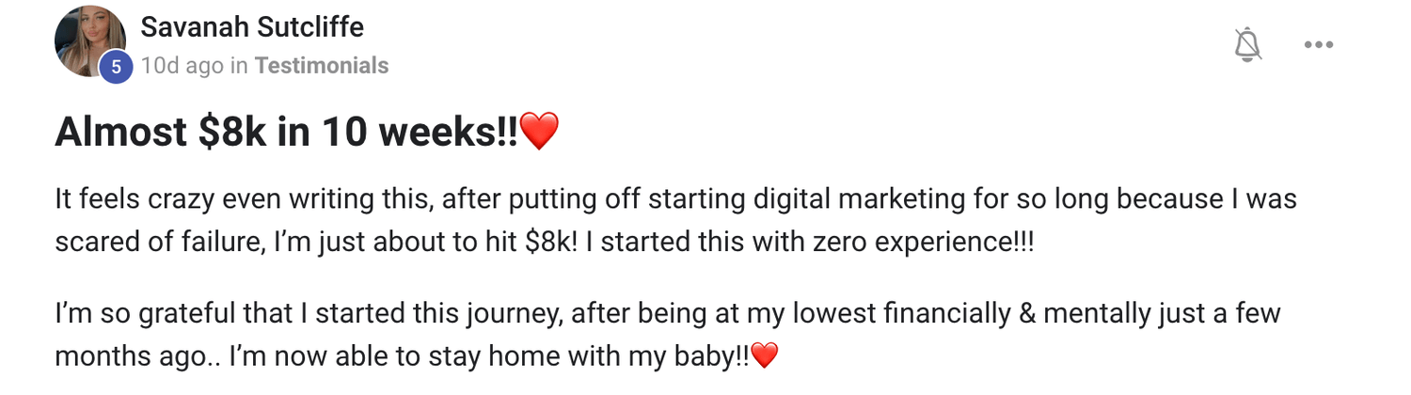Open the three-dot more options menu
Screen dimensions: 1411x395
click(x=1319, y=44)
